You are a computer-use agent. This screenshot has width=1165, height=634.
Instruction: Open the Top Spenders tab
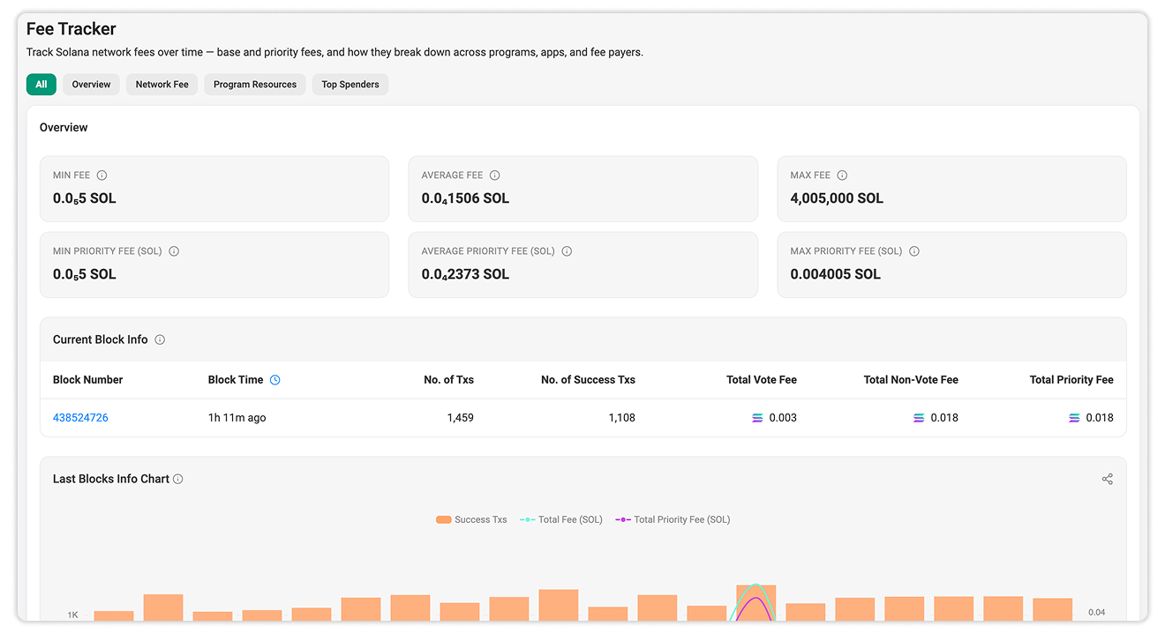[x=350, y=85]
